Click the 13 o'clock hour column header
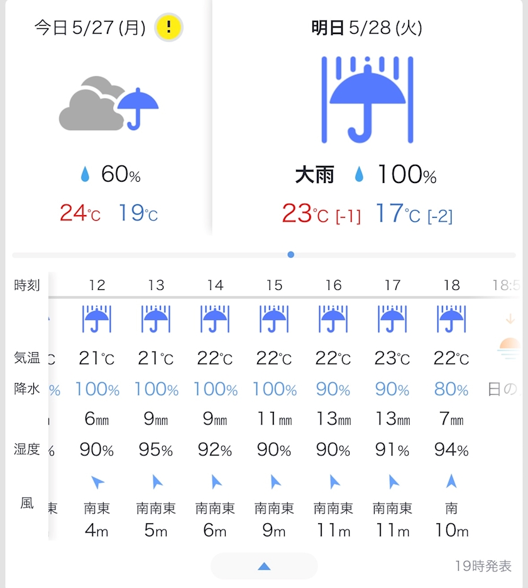528x588 pixels. click(156, 286)
